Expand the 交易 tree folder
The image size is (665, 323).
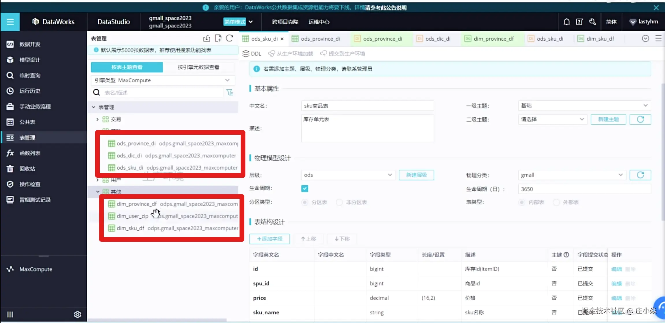pyautogui.click(x=97, y=119)
